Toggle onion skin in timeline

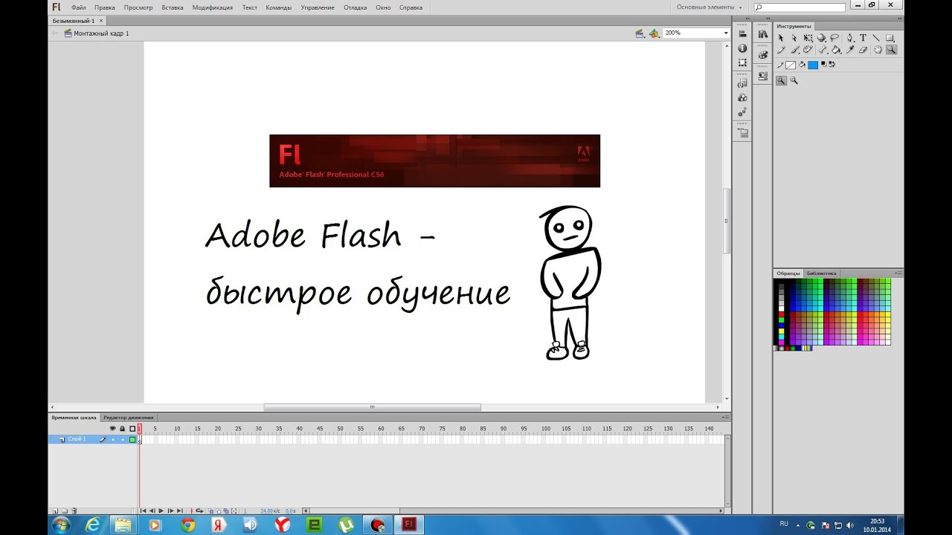tap(210, 510)
